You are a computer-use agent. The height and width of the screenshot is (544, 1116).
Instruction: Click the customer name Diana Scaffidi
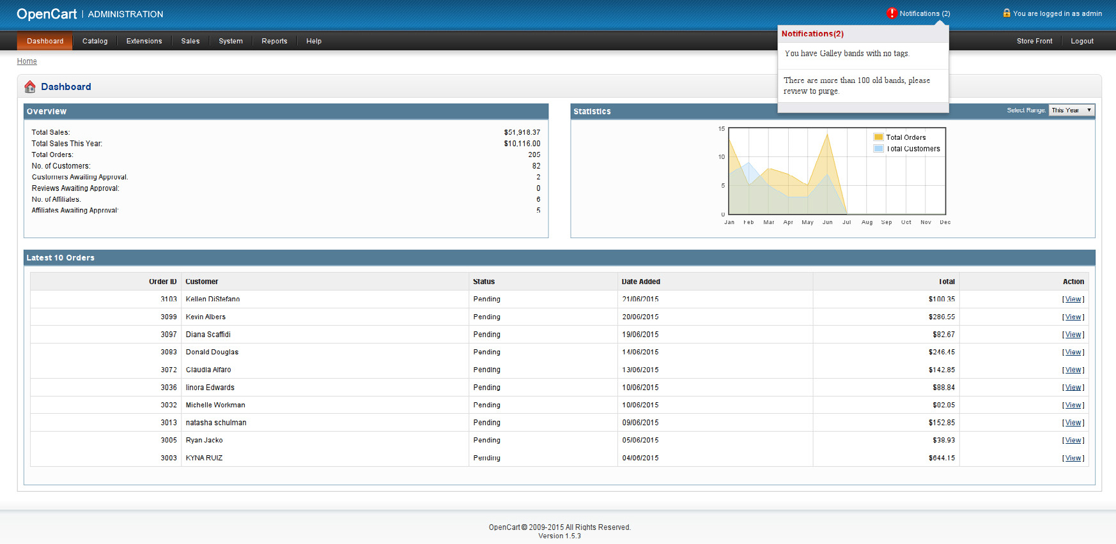208,335
